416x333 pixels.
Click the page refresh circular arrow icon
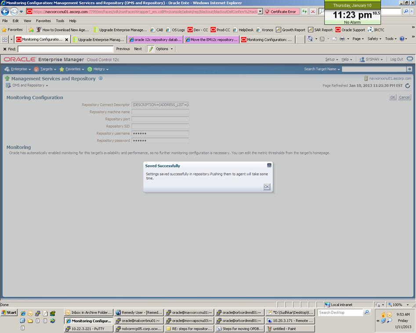(x=408, y=85)
